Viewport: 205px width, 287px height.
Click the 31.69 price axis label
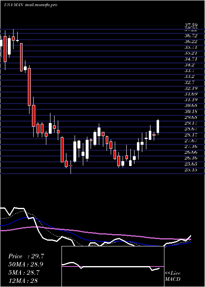point(191,94)
